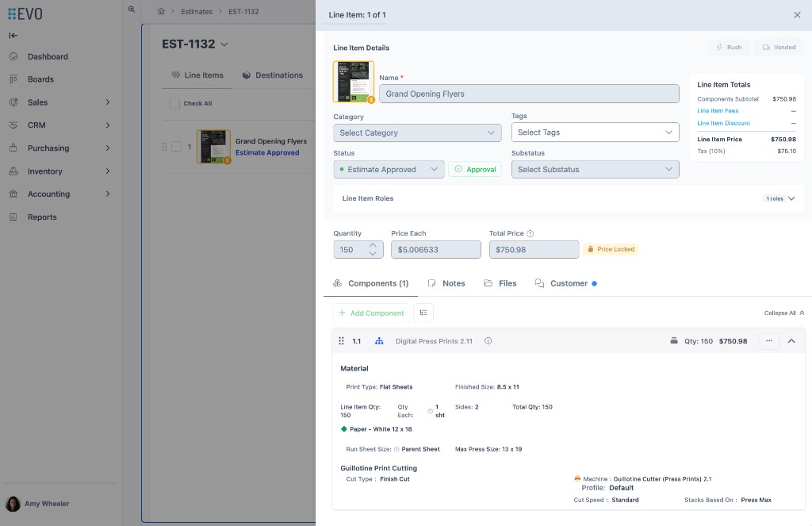Open the Select Tags dropdown
812x526 pixels.
pos(595,132)
